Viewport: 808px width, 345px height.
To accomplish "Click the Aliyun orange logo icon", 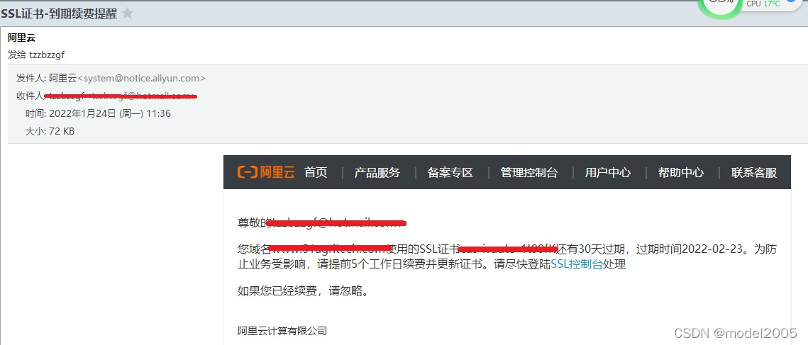I will pos(247,173).
